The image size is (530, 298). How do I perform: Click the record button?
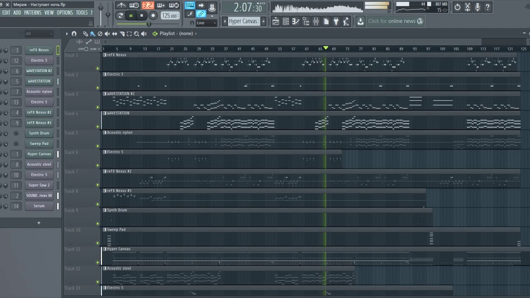click(153, 16)
